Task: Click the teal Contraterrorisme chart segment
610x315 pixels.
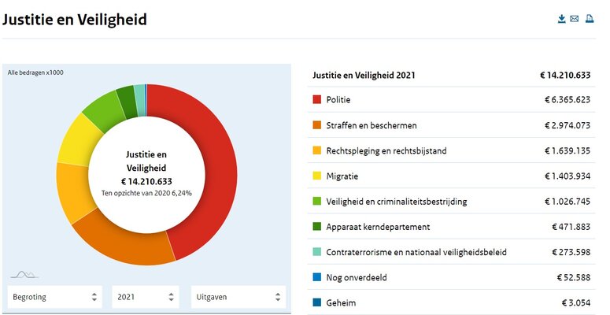Action: coord(140,100)
